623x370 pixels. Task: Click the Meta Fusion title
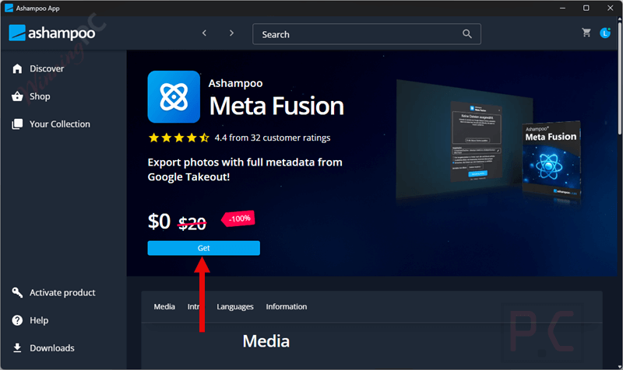[x=276, y=106]
